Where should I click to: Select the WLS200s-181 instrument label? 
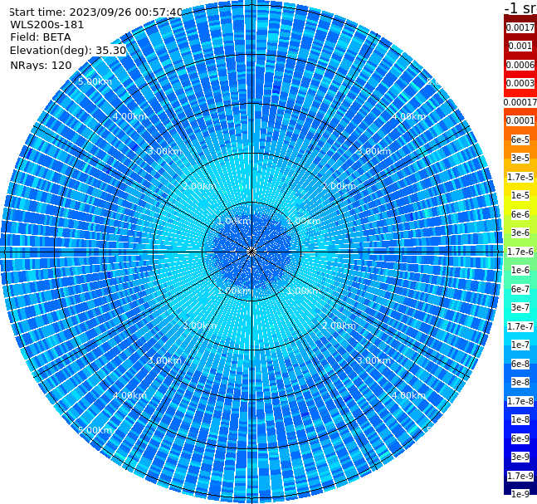pyautogui.click(x=47, y=25)
